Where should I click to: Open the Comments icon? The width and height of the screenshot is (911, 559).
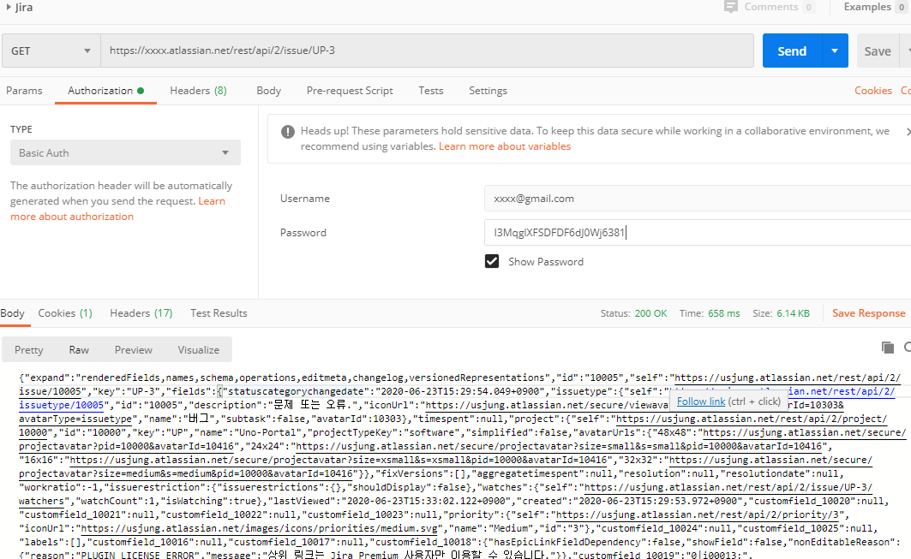tap(731, 7)
